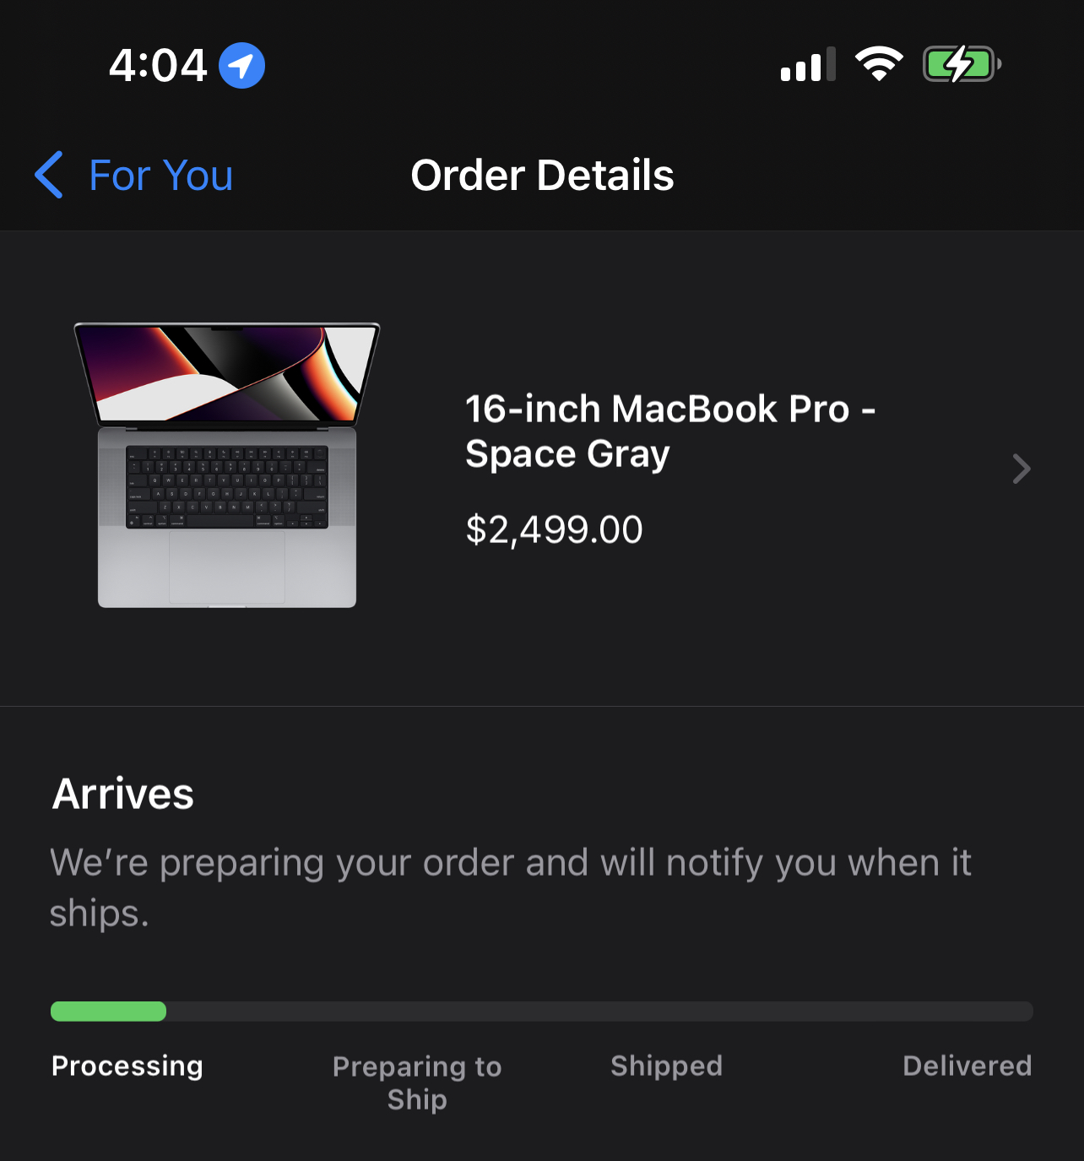Tap the Arrives heading

(123, 794)
